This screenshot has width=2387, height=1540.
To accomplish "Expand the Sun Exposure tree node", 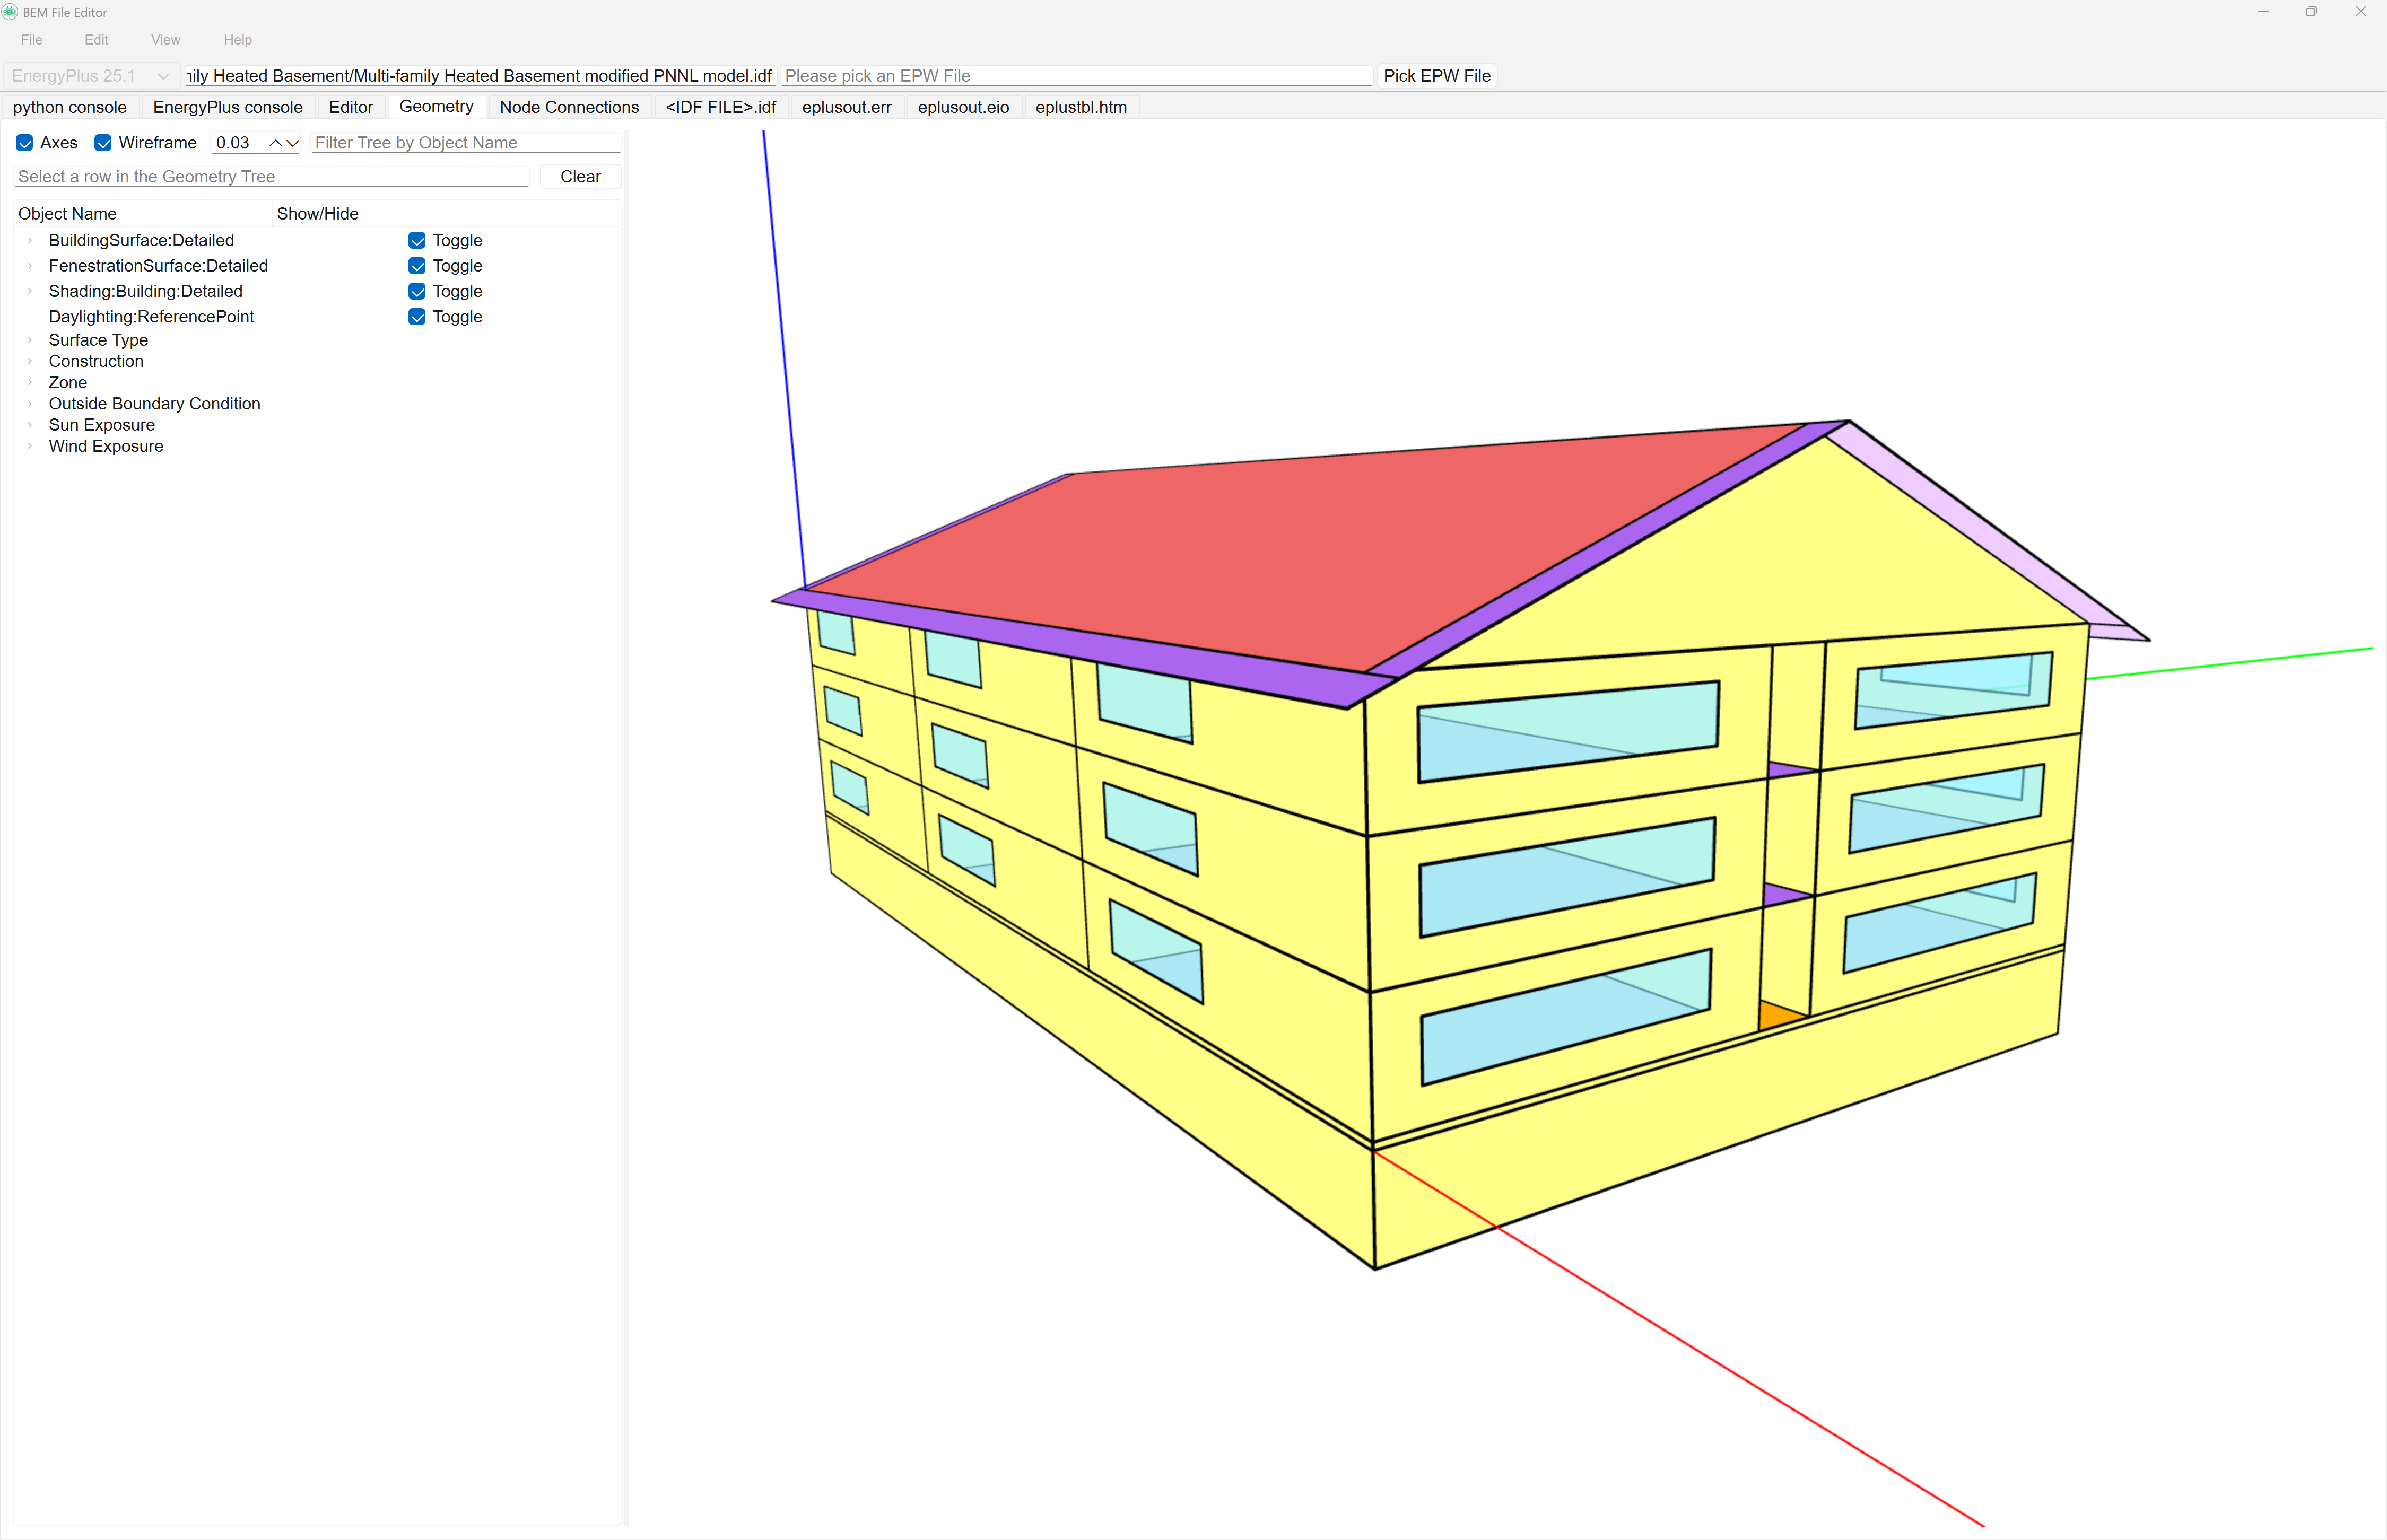I will 30,425.
